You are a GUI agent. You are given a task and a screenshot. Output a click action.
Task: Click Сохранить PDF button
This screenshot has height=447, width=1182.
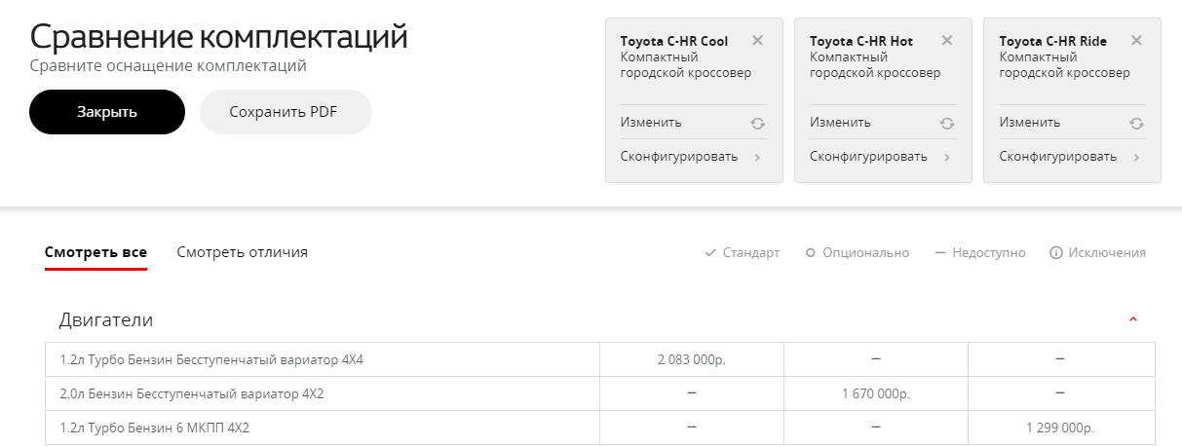pos(286,112)
